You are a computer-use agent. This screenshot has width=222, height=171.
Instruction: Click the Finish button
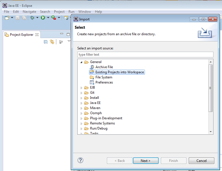(x=173, y=161)
